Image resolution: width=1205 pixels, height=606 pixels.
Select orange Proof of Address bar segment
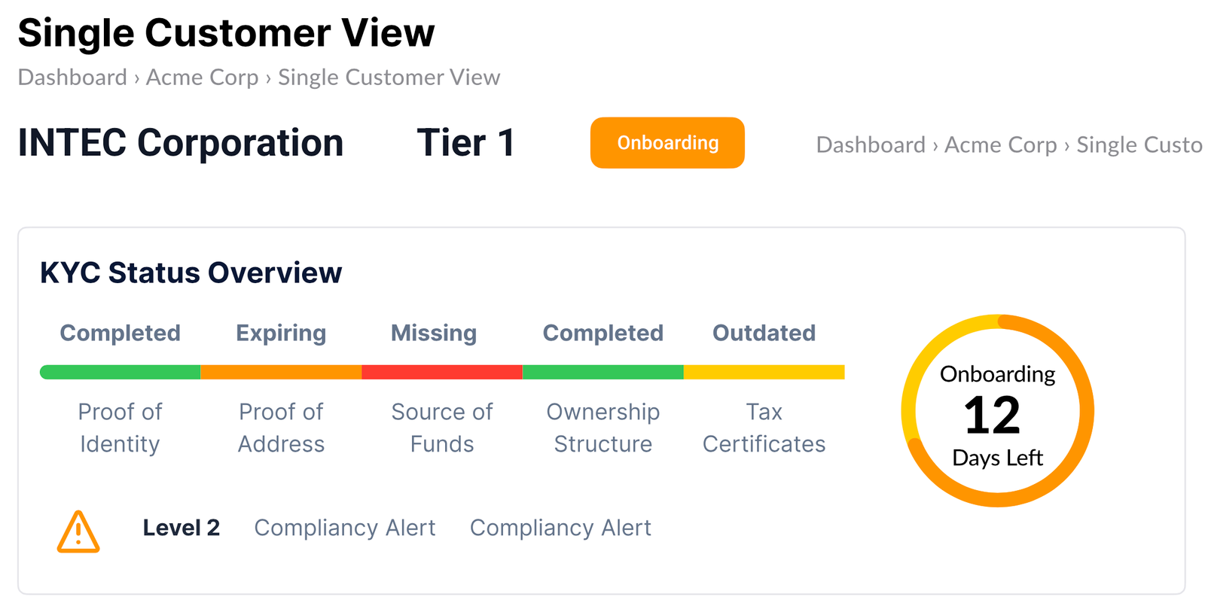point(281,372)
